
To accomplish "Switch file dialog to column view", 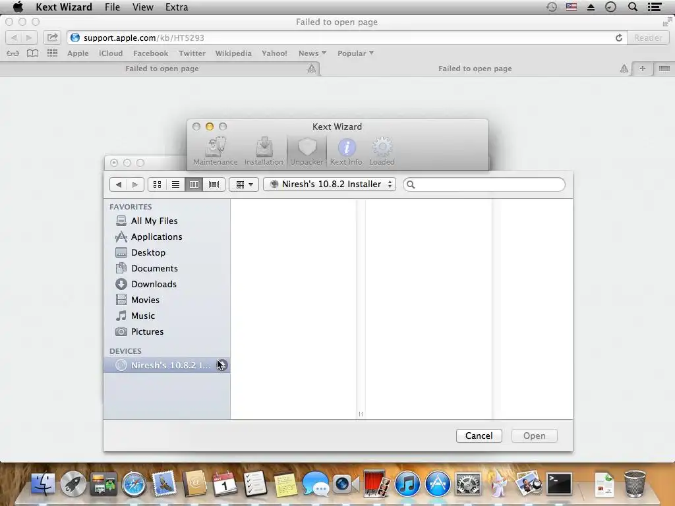I will (194, 184).
